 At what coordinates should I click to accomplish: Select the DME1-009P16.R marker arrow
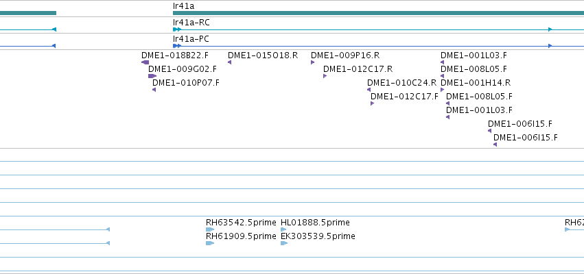pyautogui.click(x=312, y=62)
